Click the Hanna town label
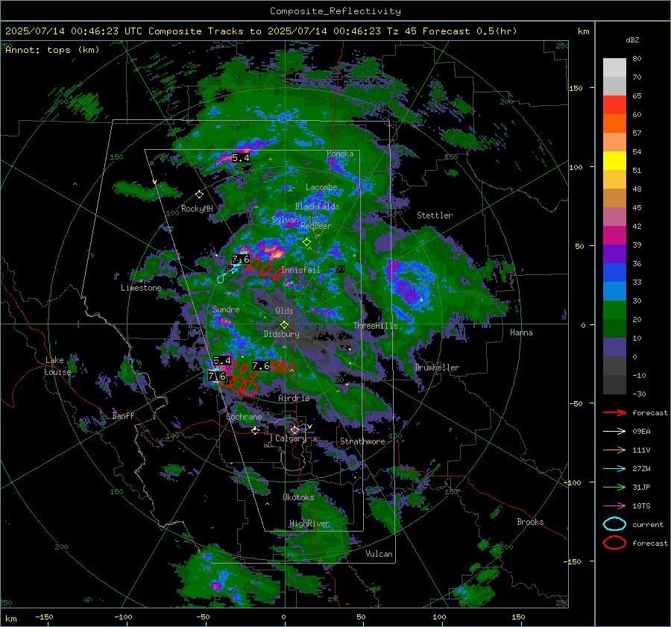 point(521,333)
